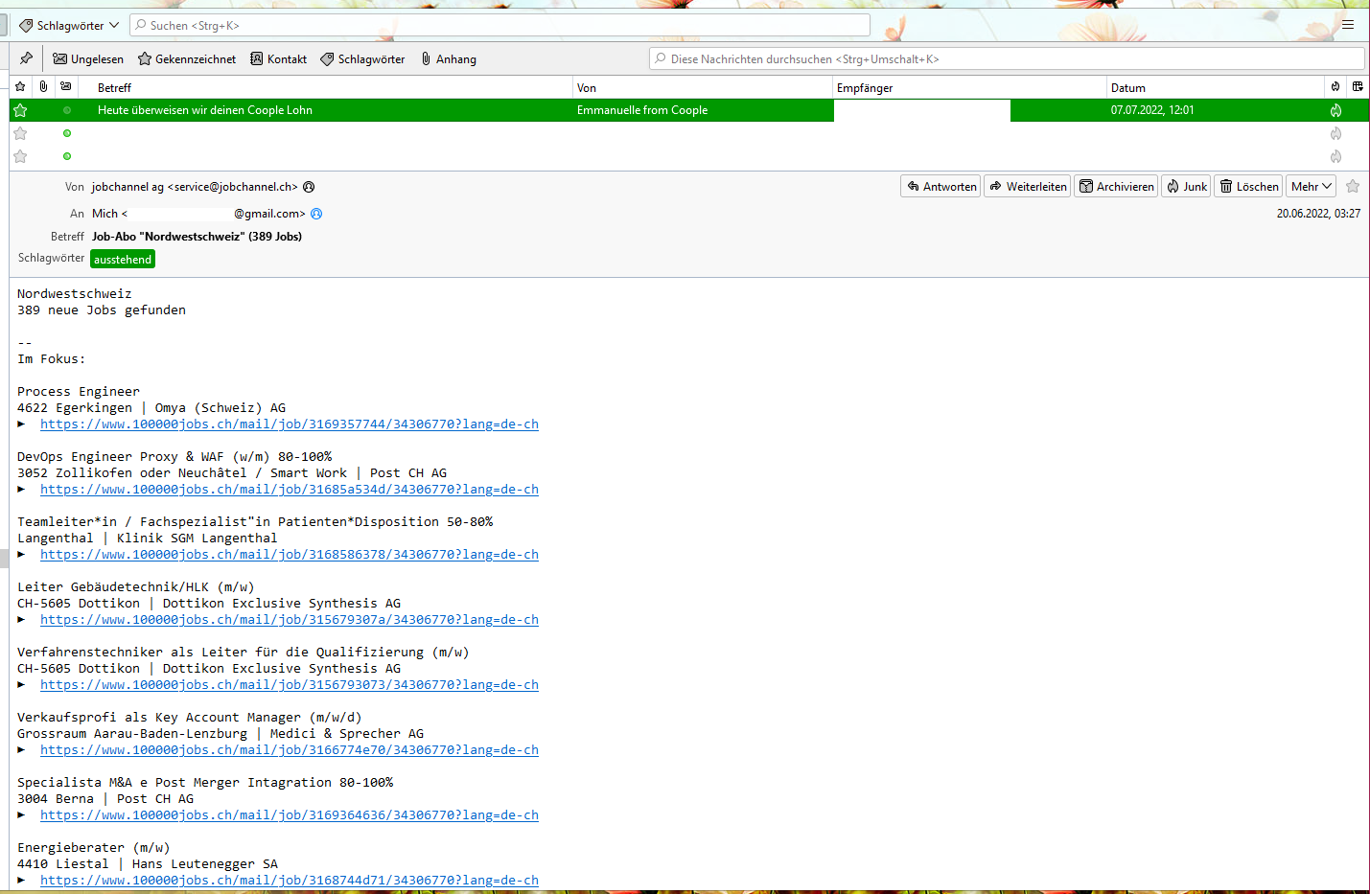Open the Thunderbird hamburger application menu
Image resolution: width=1370 pixels, height=894 pixels.
(1348, 25)
